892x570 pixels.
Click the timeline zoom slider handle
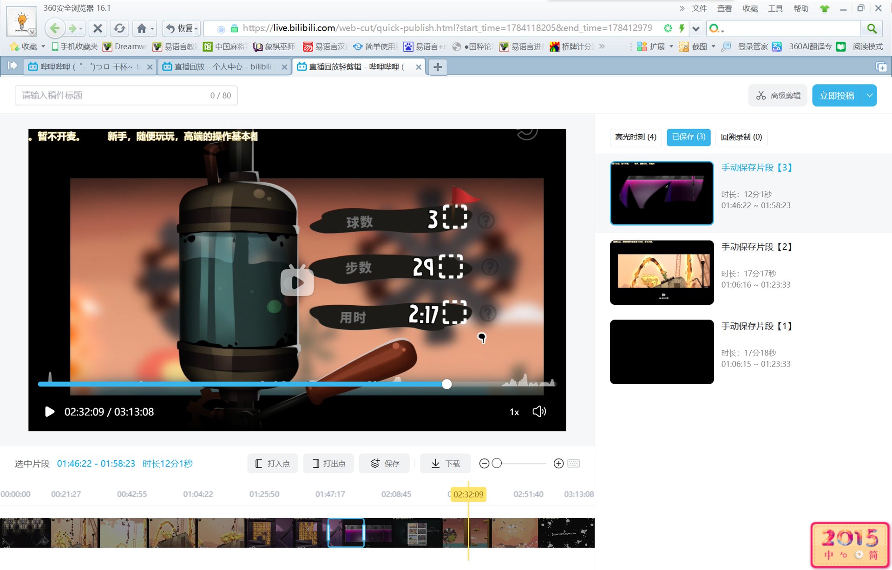[x=497, y=463]
